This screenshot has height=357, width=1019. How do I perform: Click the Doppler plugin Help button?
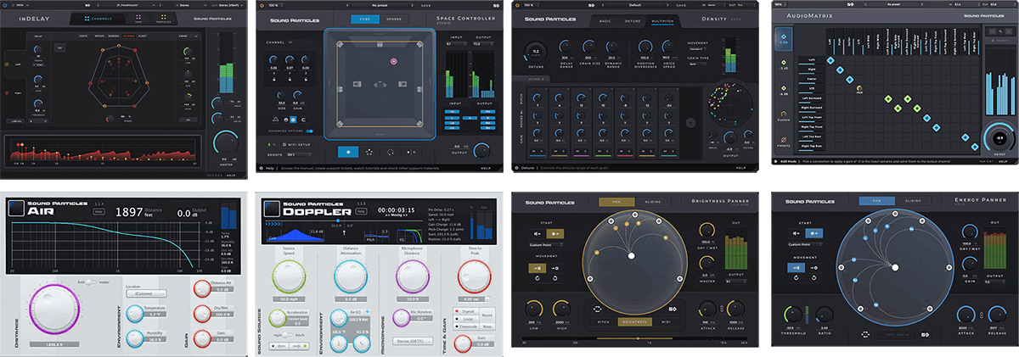pos(361,212)
